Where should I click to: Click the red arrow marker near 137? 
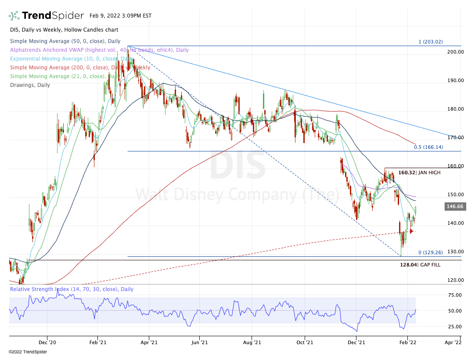pos(411,231)
